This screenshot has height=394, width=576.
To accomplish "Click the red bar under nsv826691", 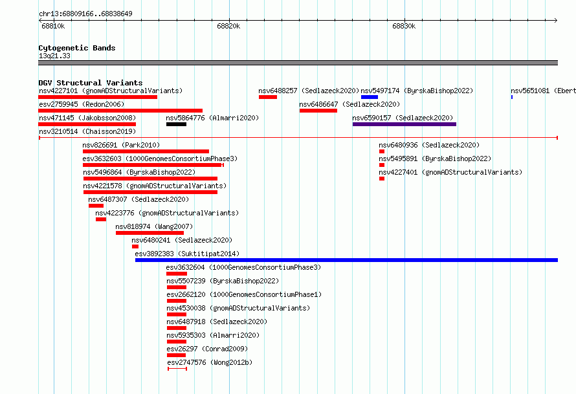I will click(x=146, y=151).
